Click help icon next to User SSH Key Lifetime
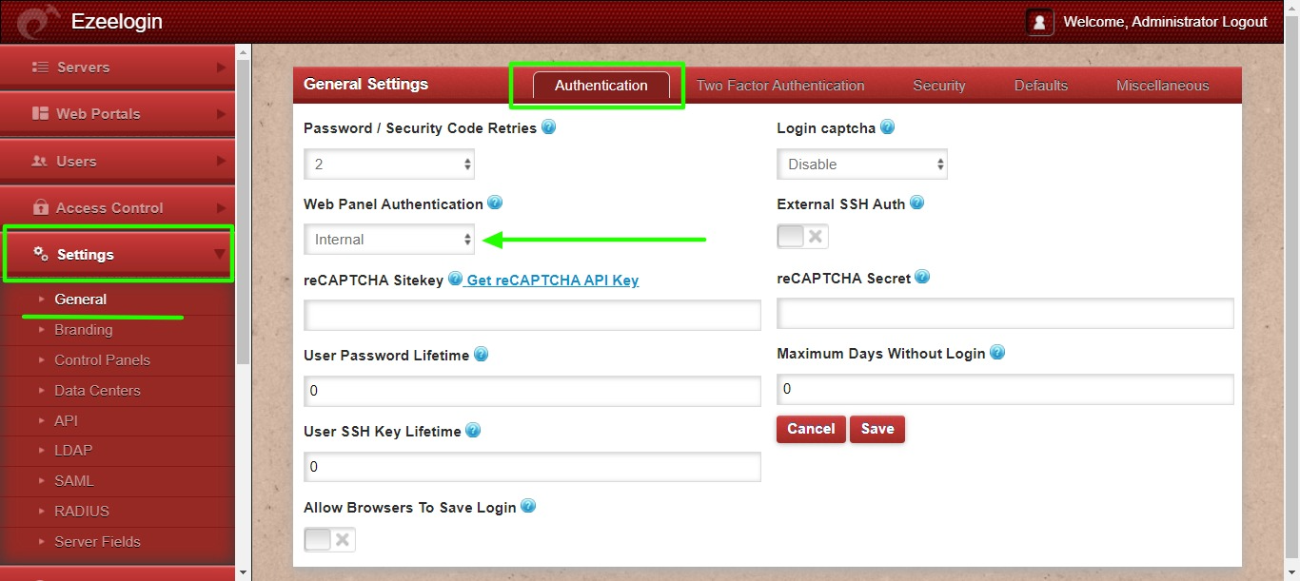1300x581 pixels. pos(473,431)
